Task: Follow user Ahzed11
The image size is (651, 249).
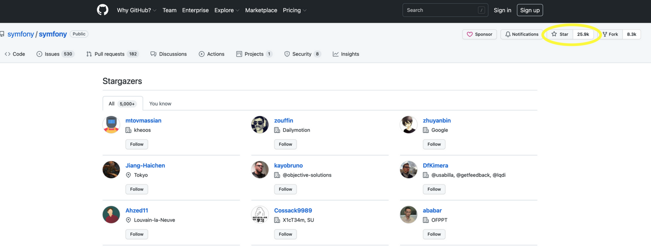Action: pos(137,234)
